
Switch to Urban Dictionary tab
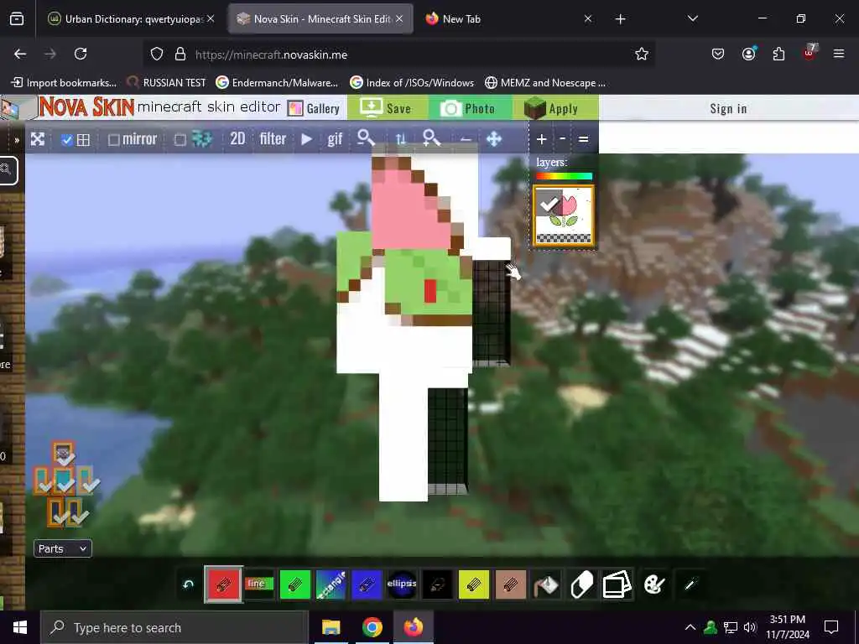[130, 18]
